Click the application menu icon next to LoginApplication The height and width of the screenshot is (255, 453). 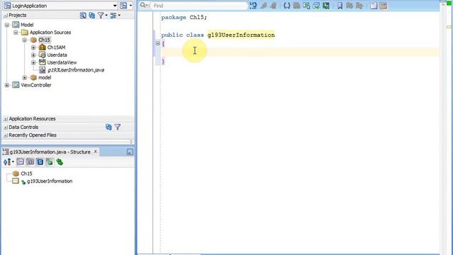pyautogui.click(x=123, y=6)
